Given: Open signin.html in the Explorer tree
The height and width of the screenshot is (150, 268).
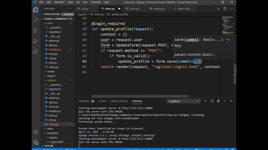Looking at the screenshot, I should [57, 142].
